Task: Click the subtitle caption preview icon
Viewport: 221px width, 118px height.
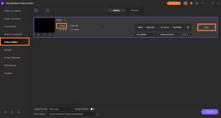Action: [x=184, y=35]
